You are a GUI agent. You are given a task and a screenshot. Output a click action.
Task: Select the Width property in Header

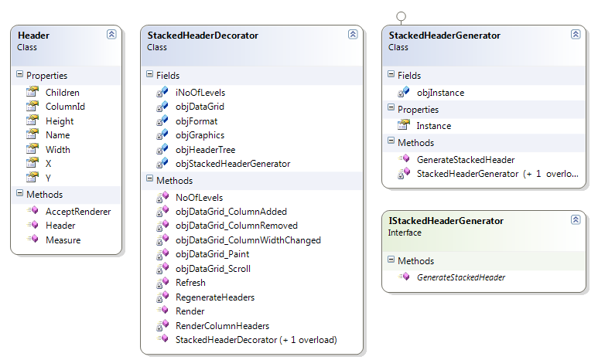click(x=57, y=149)
